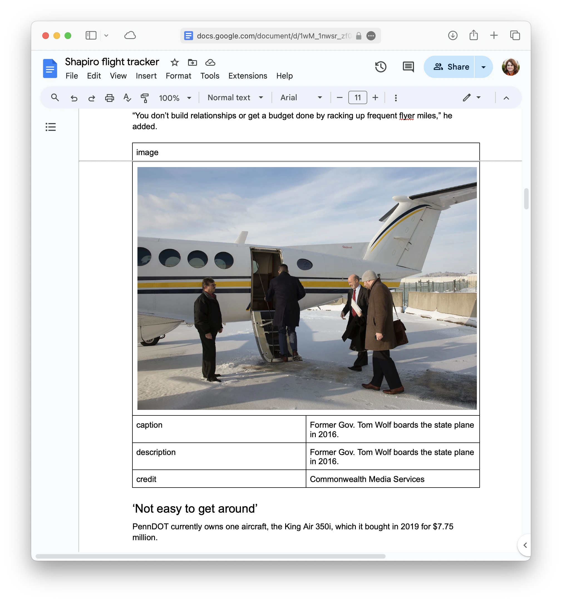
Task: Open version history clock icon
Action: 381,67
